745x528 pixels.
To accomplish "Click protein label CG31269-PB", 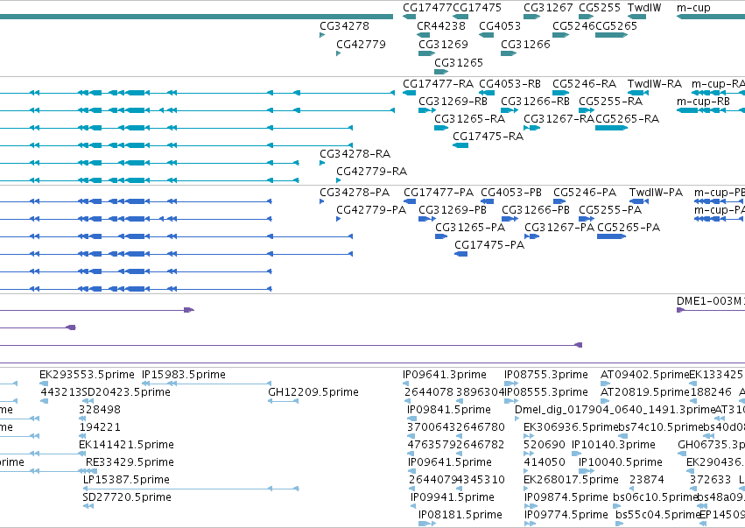I will point(453,210).
